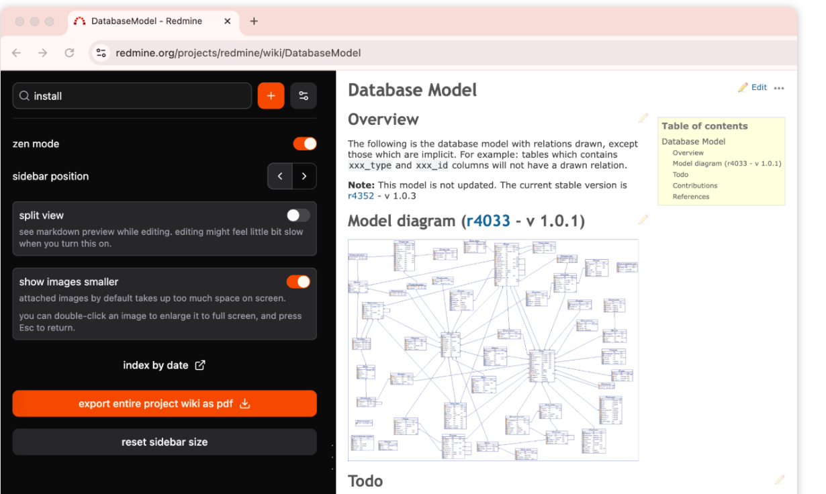Export entire project wiki as pdf
The height and width of the screenshot is (494, 826).
coord(165,403)
